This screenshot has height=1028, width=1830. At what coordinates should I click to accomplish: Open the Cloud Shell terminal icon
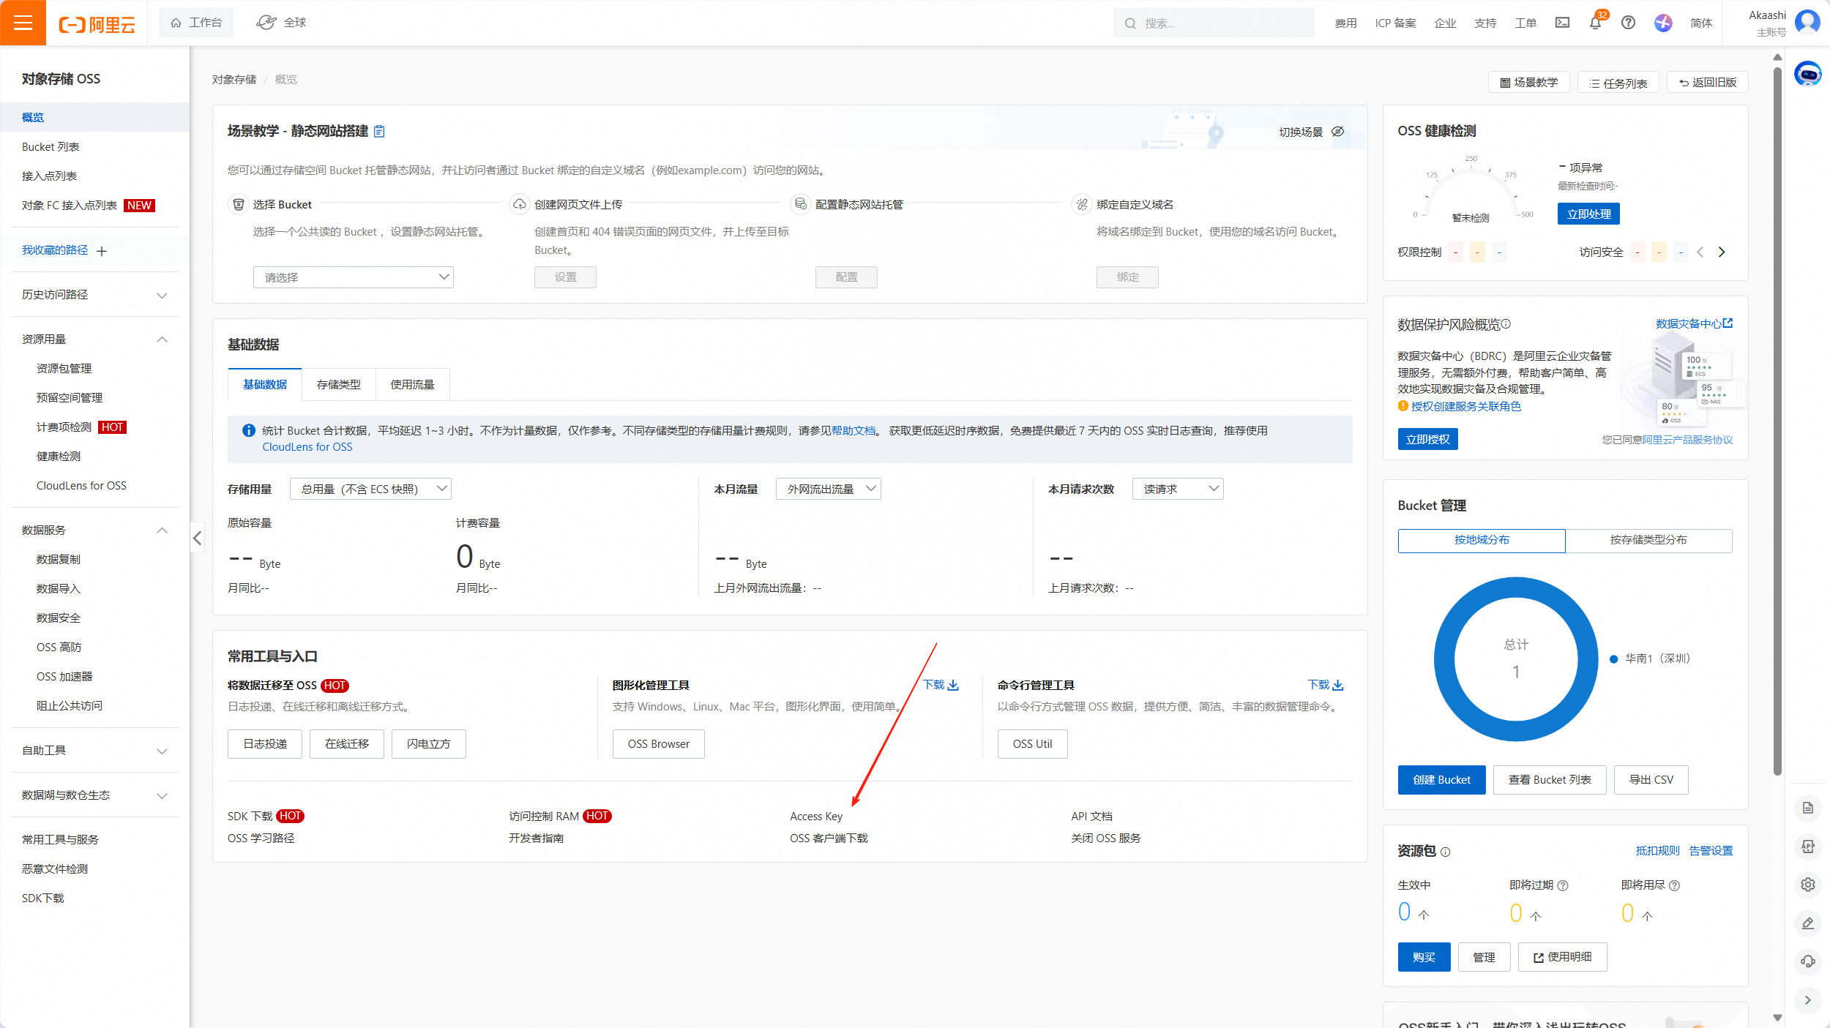click(x=1562, y=23)
